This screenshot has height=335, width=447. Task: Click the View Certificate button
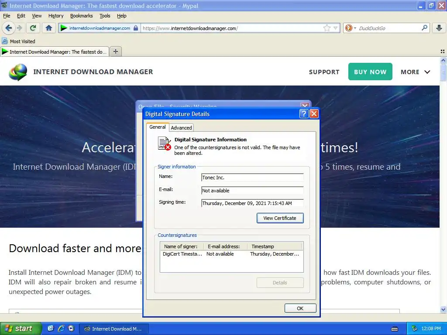pos(280,218)
